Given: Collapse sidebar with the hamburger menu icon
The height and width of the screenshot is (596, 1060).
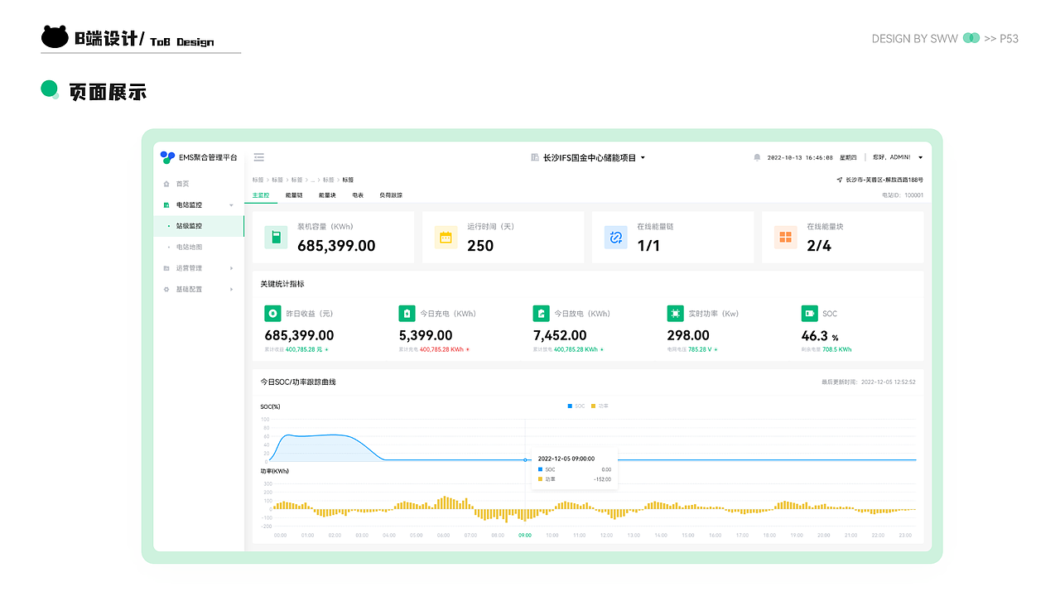Looking at the screenshot, I should [259, 157].
